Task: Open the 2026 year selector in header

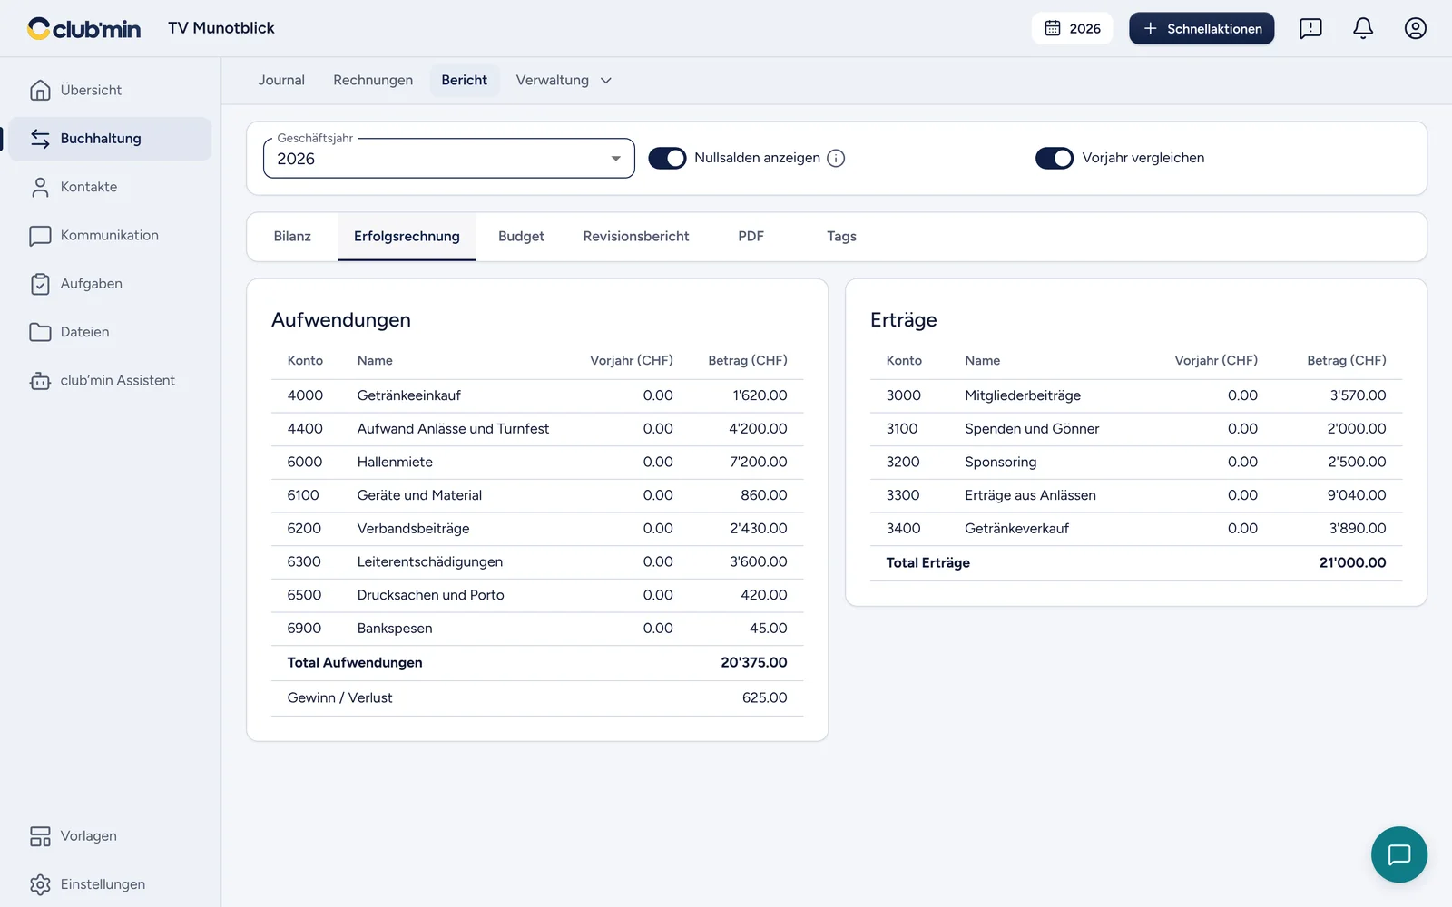Action: (1072, 28)
